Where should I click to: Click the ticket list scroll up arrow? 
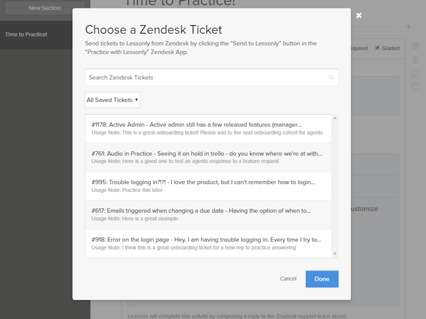click(335, 118)
